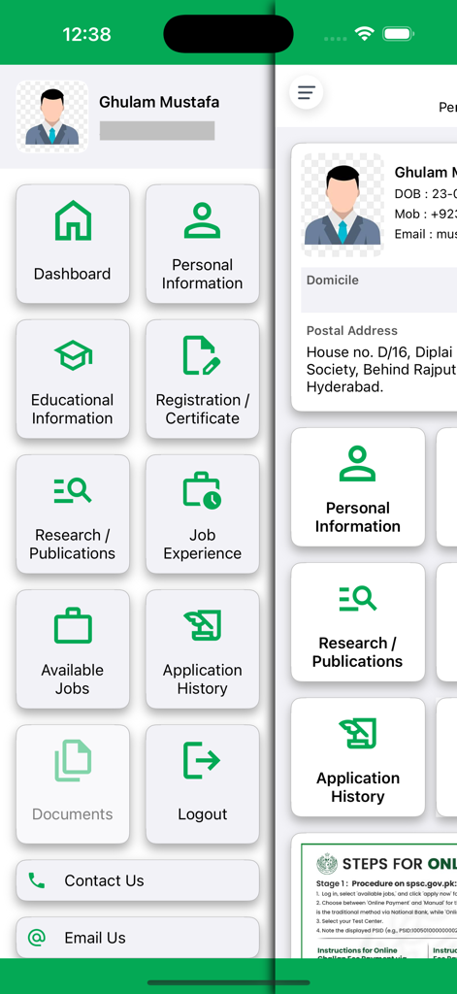Open Application History card on dashboard
The height and width of the screenshot is (994, 457).
coord(357,757)
